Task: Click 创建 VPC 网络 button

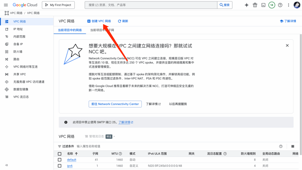Action: coord(99,21)
